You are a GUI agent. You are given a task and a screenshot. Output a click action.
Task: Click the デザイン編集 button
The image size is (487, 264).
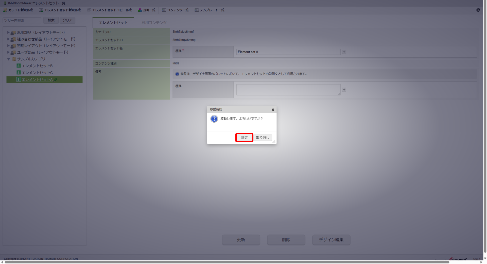pos(331,240)
